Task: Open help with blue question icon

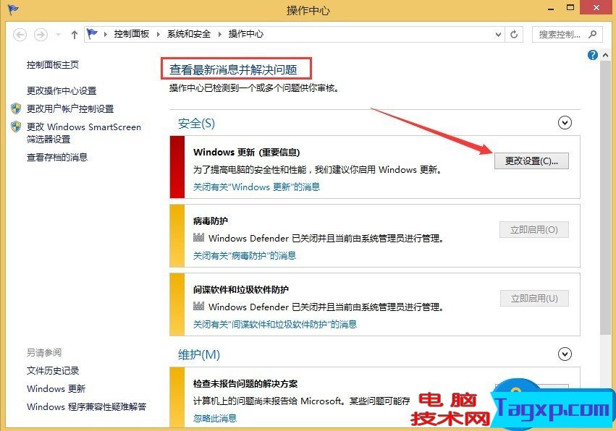Action: 592,55
